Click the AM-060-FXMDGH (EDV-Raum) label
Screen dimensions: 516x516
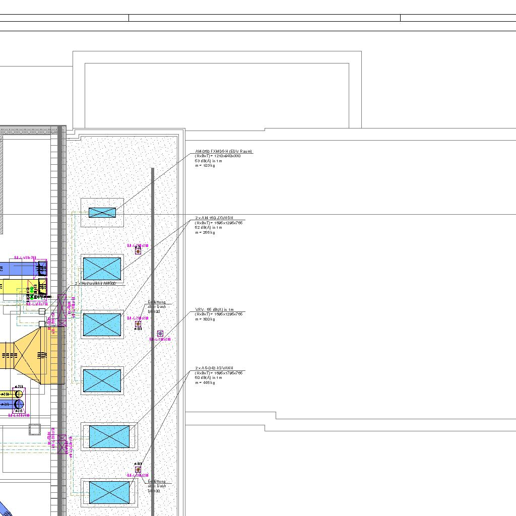click(224, 151)
